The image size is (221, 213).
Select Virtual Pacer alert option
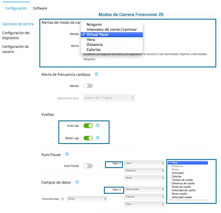(112, 35)
